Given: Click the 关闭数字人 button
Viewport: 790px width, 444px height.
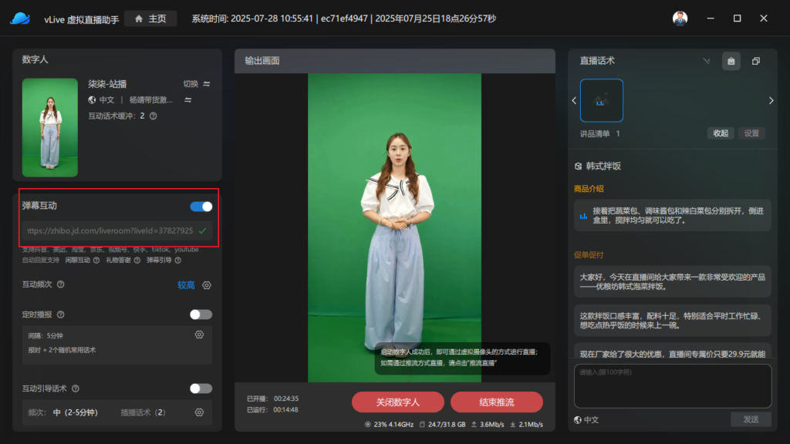Looking at the screenshot, I should pos(397,402).
